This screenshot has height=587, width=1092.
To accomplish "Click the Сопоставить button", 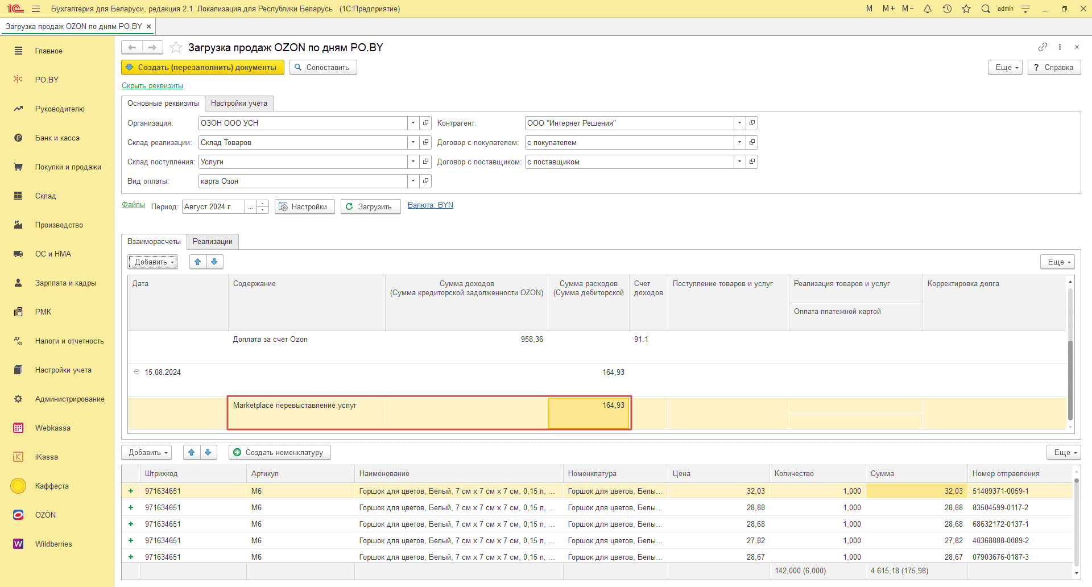I will tap(323, 67).
